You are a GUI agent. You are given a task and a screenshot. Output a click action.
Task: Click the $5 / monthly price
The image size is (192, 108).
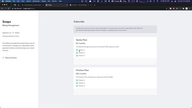coord(81,43)
